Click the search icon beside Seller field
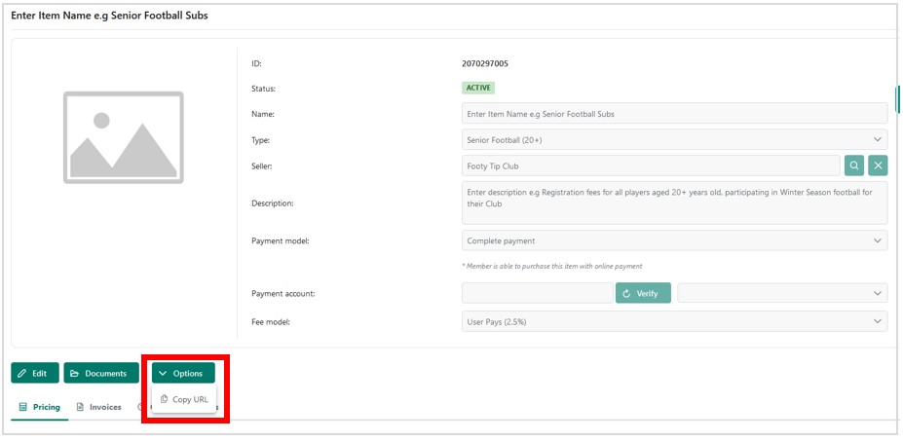903x441 pixels. click(853, 165)
